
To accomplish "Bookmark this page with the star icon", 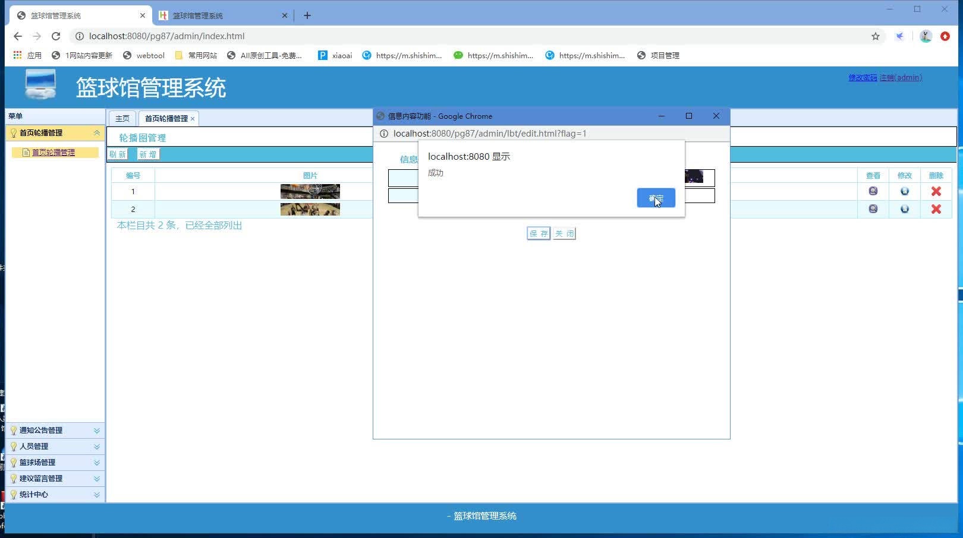I will pyautogui.click(x=875, y=36).
